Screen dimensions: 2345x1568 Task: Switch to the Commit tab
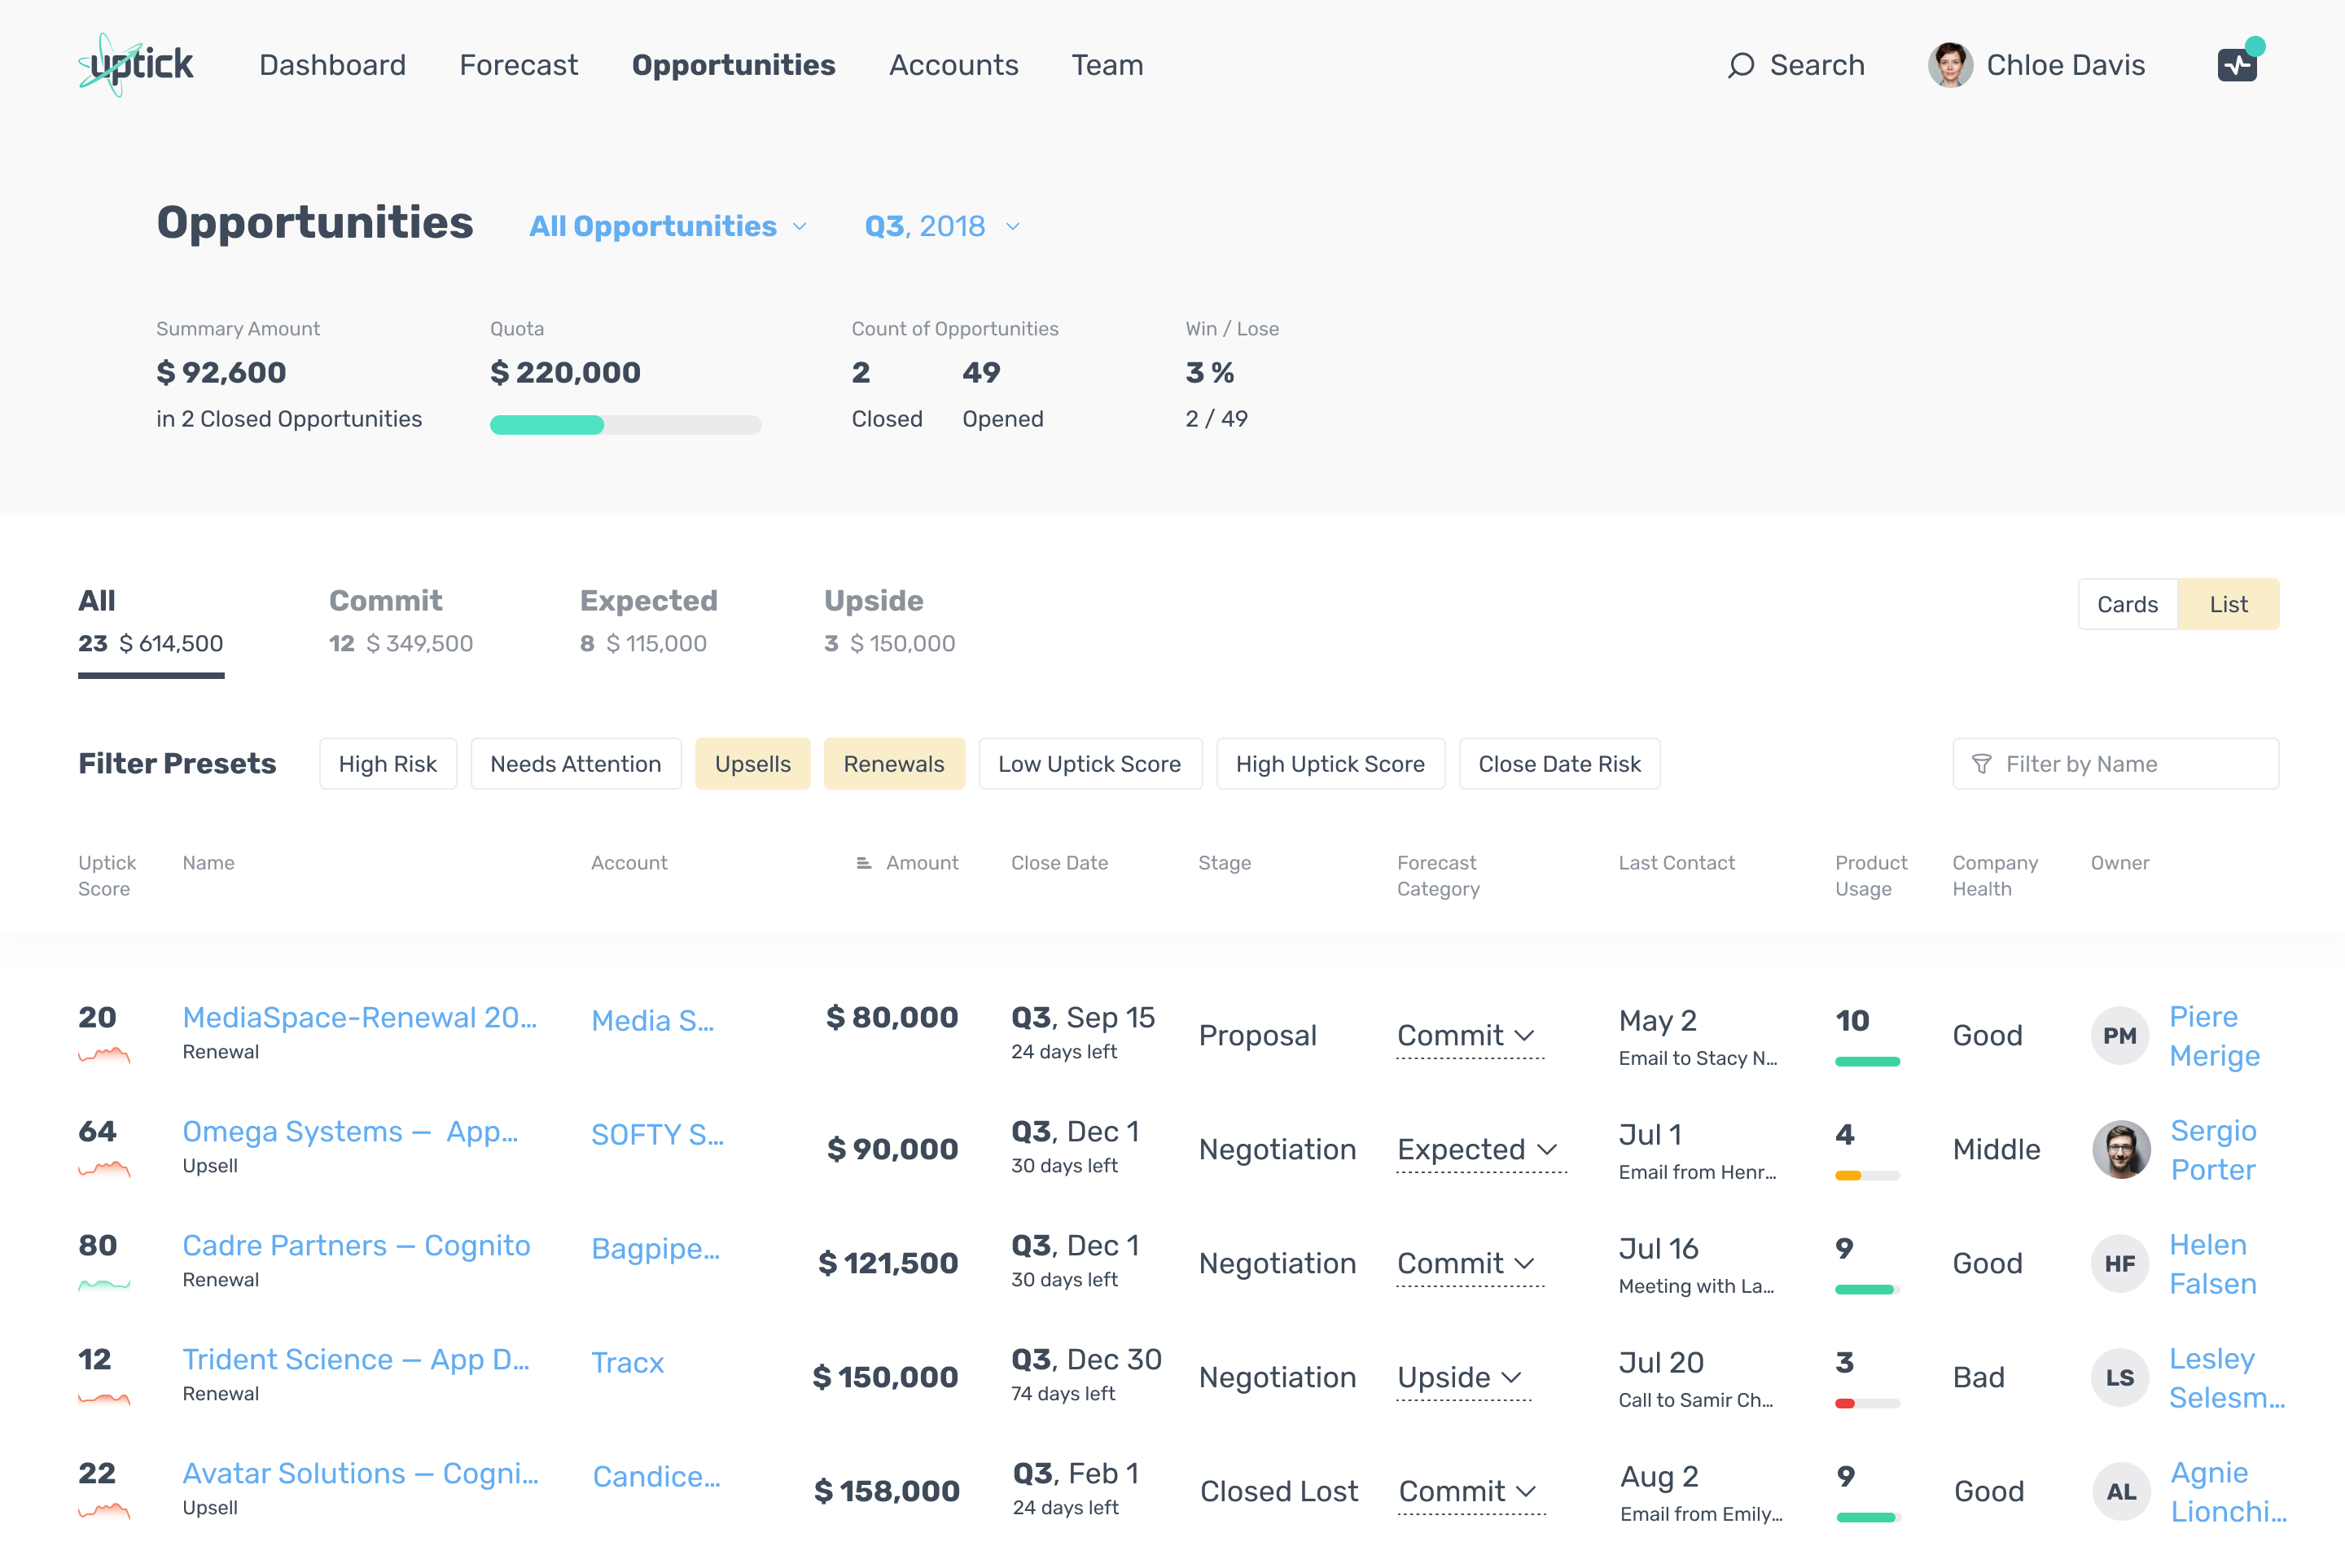click(x=400, y=620)
